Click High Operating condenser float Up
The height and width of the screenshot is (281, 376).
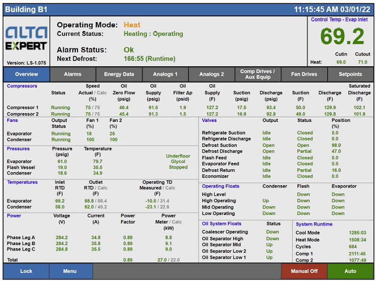pyautogui.click(x=266, y=201)
